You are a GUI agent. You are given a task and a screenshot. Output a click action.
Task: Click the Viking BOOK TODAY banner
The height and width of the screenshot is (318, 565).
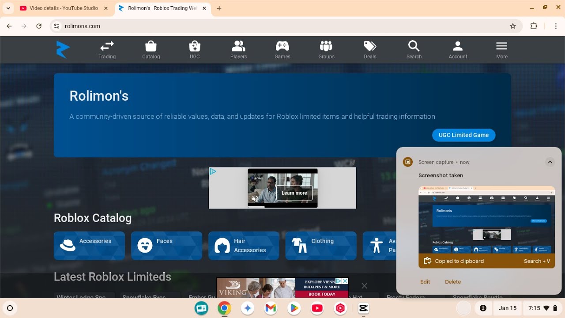coord(322,294)
